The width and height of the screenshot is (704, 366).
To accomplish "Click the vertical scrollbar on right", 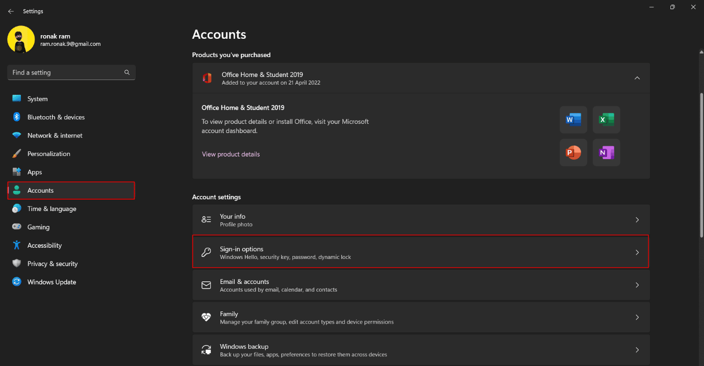I will pyautogui.click(x=701, y=166).
